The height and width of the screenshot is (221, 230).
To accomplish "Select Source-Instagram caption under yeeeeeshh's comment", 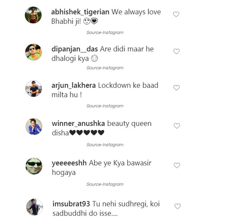I will point(105,184).
